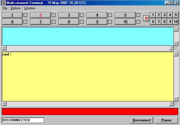
Task: Tick the checkbox beside channel 1
Action: click(25, 15)
